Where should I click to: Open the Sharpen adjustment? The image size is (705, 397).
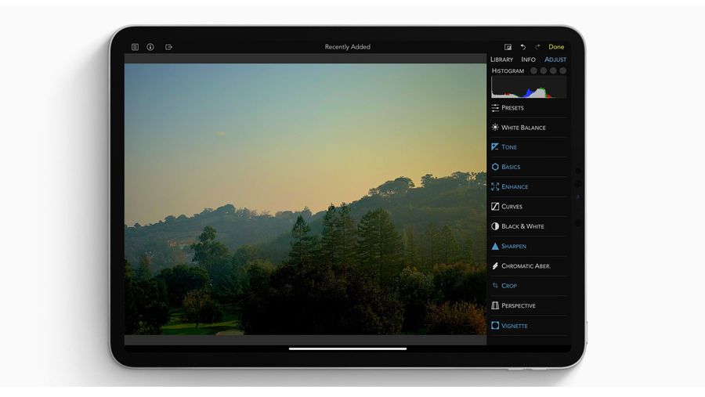529,246
